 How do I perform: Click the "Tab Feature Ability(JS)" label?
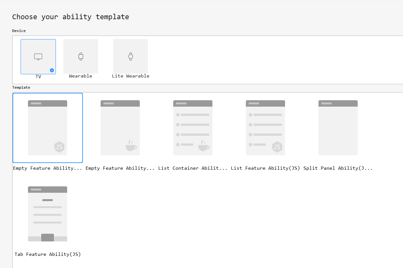(48, 255)
